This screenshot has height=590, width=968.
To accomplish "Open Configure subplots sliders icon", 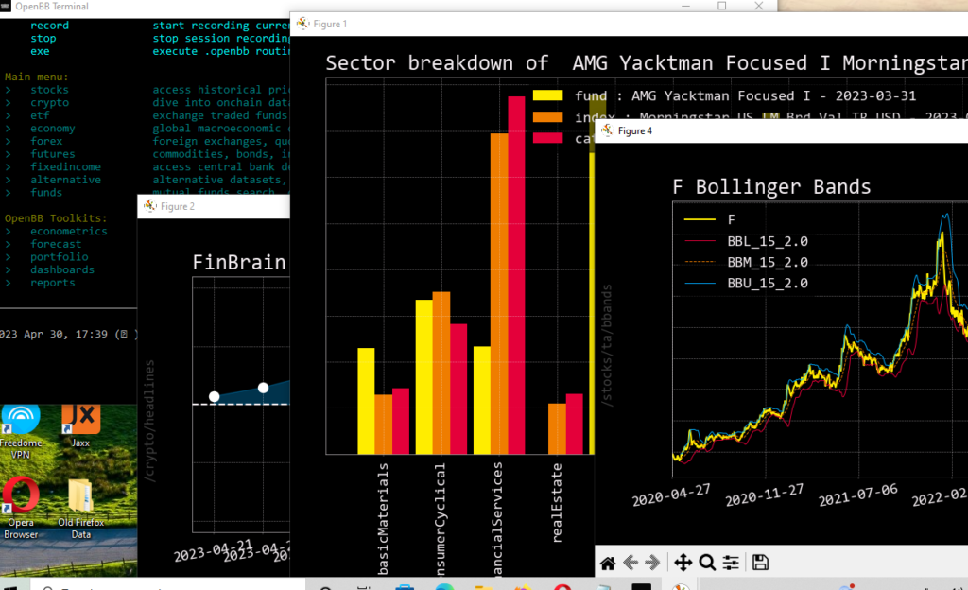I will point(731,564).
